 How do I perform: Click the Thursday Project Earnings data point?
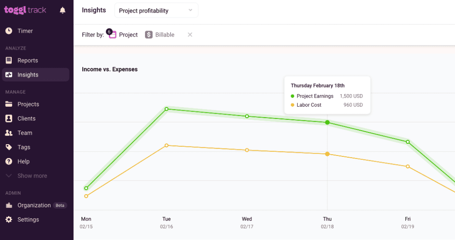click(x=327, y=123)
